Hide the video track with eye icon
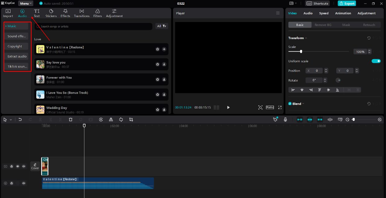This screenshot has height=198, width=386. coord(18,166)
